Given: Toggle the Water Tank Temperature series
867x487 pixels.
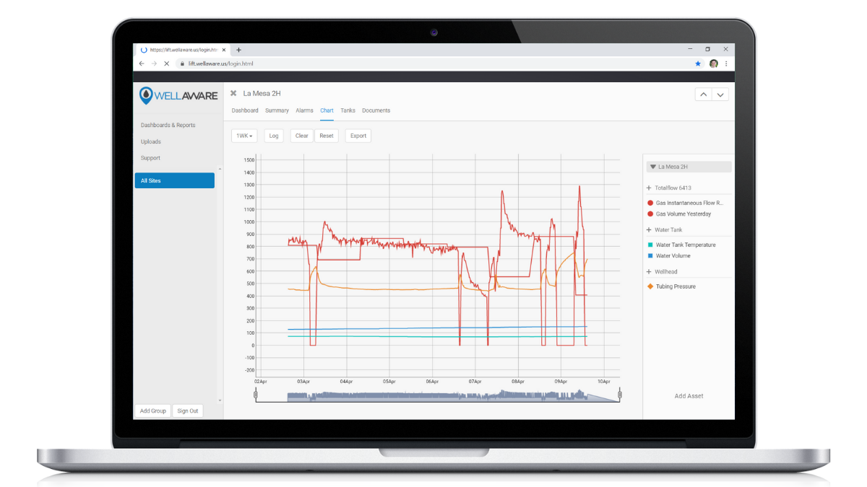Looking at the screenshot, I should coord(685,245).
